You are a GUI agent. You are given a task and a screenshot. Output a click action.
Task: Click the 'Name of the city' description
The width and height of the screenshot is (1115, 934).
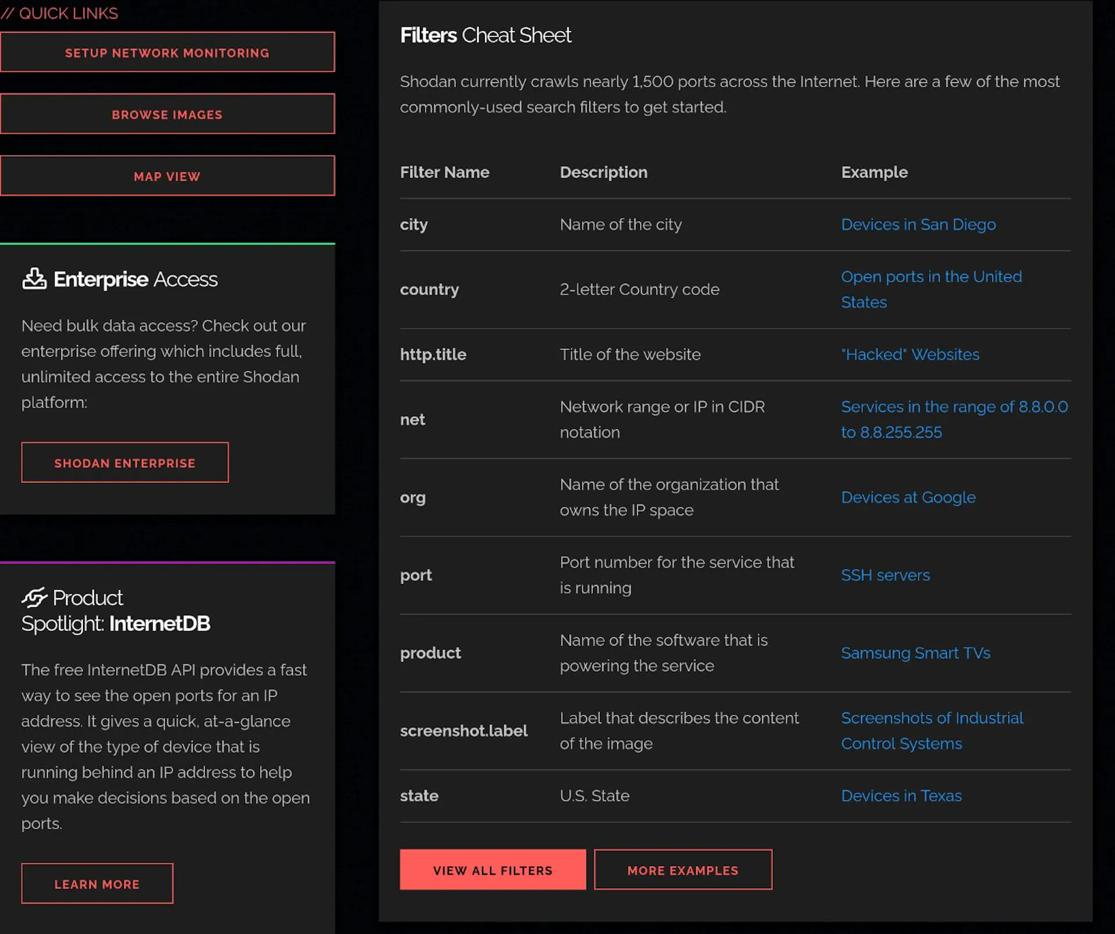tap(621, 225)
